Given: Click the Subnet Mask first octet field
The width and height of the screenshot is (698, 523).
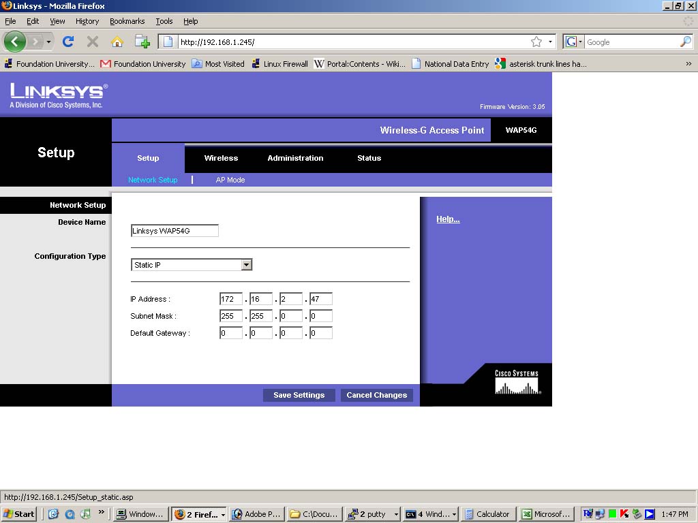Looking at the screenshot, I should coord(231,316).
